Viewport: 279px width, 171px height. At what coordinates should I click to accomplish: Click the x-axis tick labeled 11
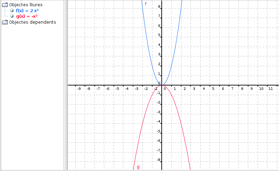(x=271, y=89)
